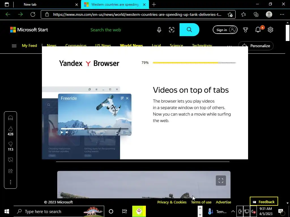Close the Western countries are speeding tab
290x217 pixels.
[x=144, y=5]
